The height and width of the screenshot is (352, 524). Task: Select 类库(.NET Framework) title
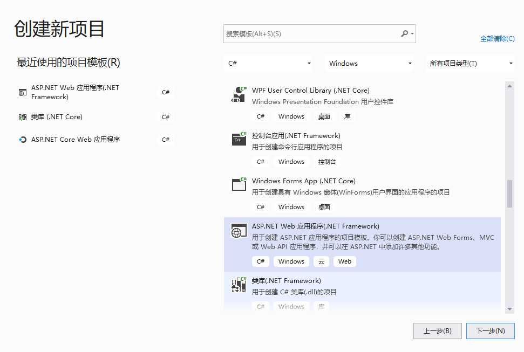287,280
